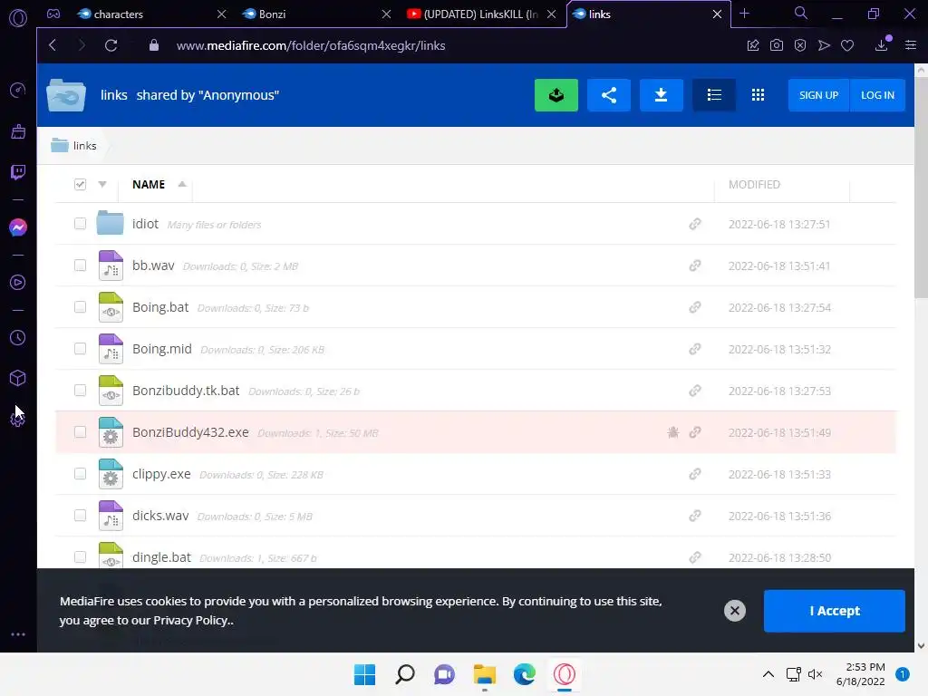Check the Bonzibuddy.tk.bat checkbox
The width and height of the screenshot is (928, 696).
pos(80,390)
